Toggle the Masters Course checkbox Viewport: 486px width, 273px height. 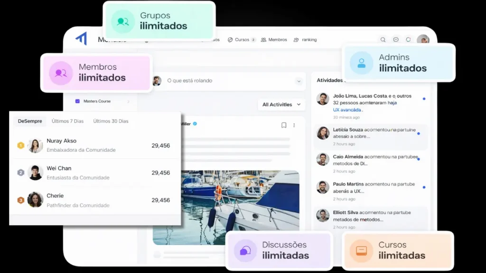[x=78, y=101]
